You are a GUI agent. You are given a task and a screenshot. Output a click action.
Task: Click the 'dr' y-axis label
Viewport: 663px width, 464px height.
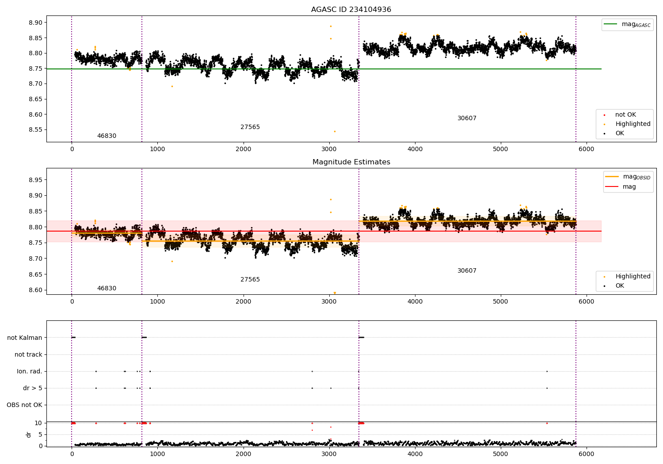[29, 434]
